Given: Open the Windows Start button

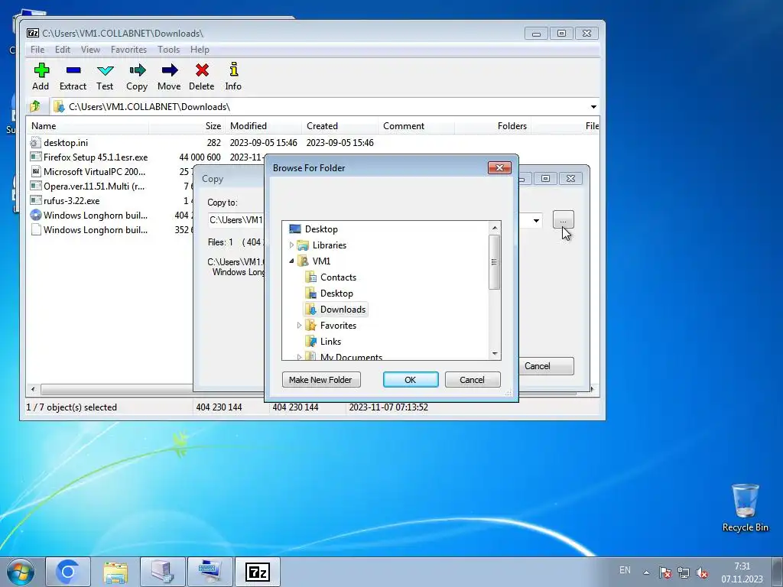Looking at the screenshot, I should coord(21,572).
